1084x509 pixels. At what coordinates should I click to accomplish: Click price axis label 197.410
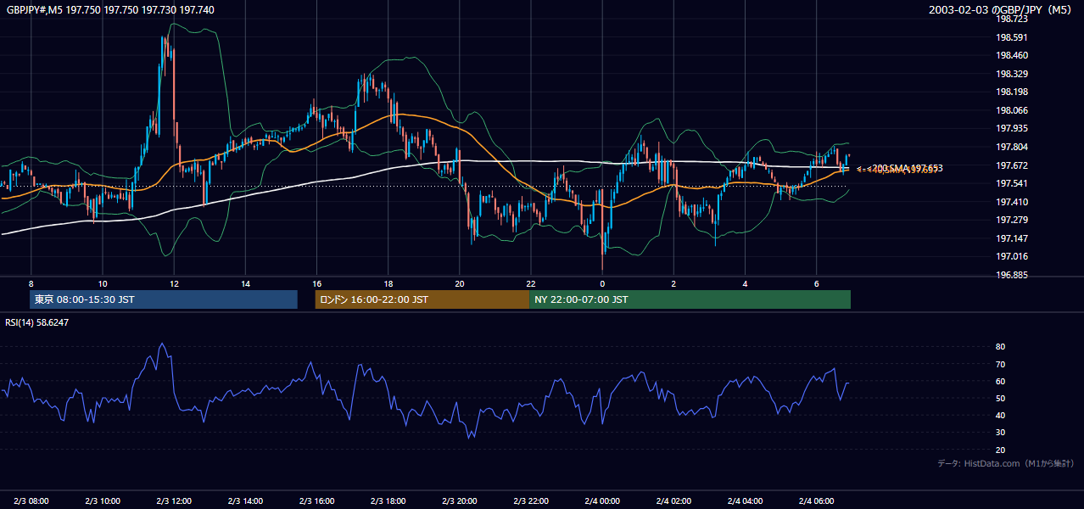pyautogui.click(x=1011, y=202)
